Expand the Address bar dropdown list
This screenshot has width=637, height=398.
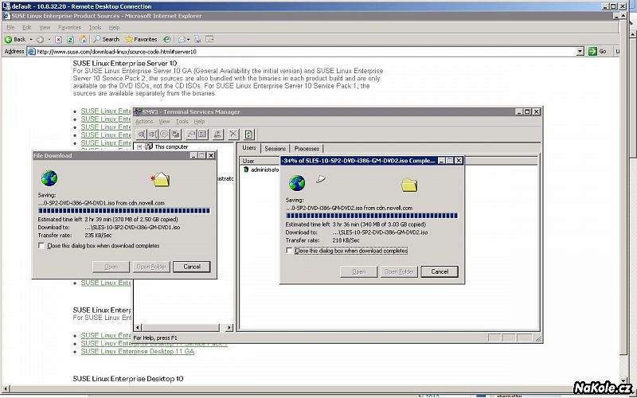click(580, 52)
